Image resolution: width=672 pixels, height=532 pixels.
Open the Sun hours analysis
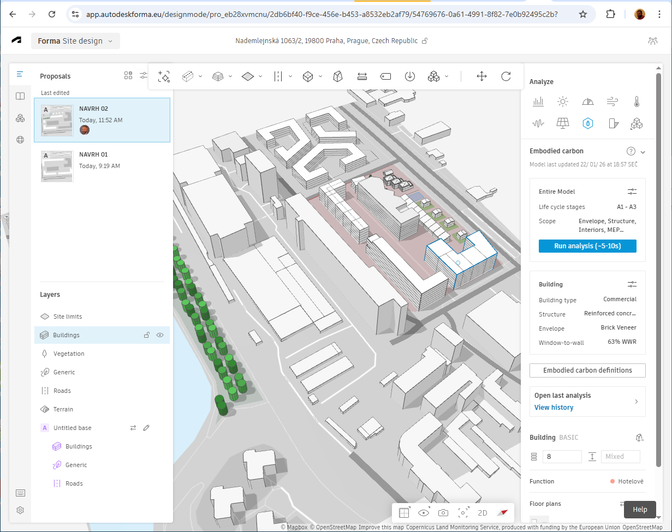click(x=563, y=101)
